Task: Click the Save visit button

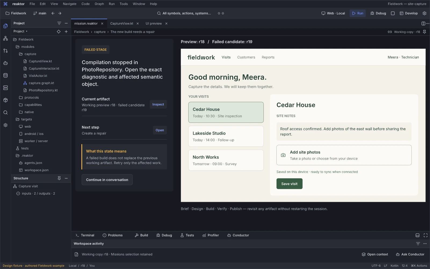Action: tap(289, 184)
